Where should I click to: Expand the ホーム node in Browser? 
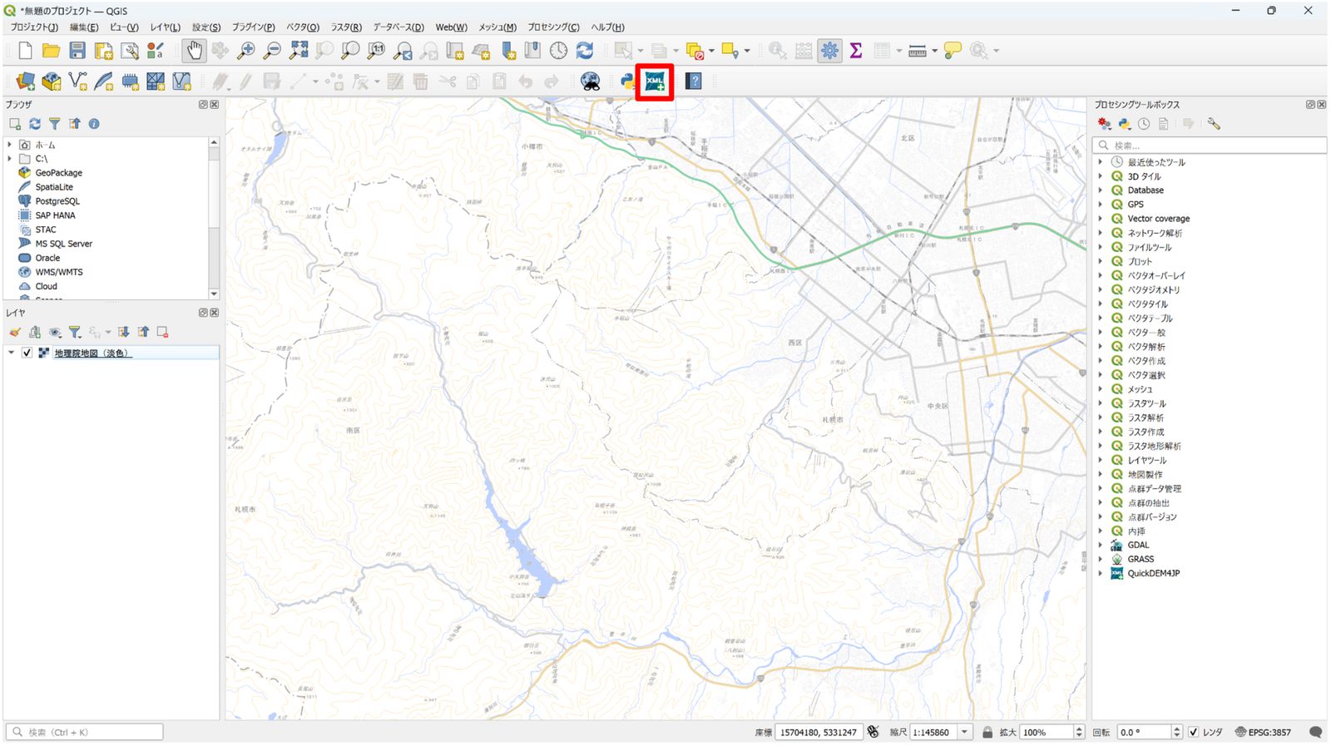(x=9, y=145)
